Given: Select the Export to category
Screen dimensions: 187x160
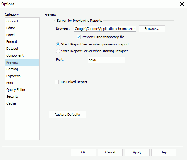Looking at the screenshot, I should (22, 76).
